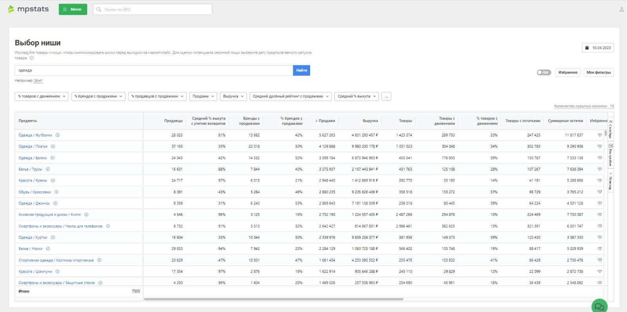Add Красота / Шампуни to favorites heart

[x=600, y=271]
